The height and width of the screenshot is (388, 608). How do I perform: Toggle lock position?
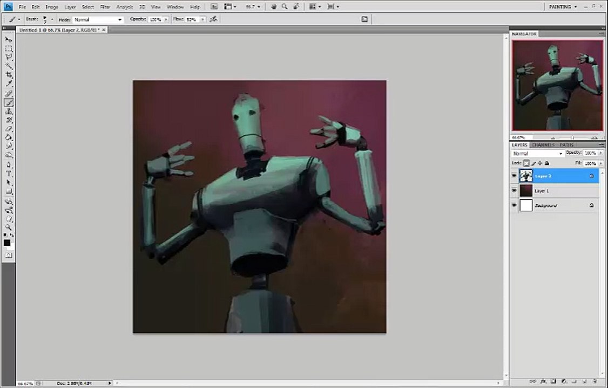[540, 163]
